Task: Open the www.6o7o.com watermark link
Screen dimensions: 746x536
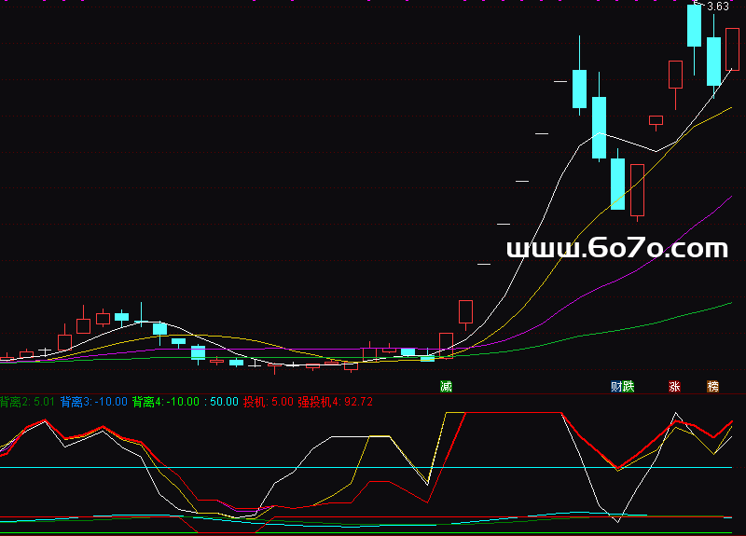Action: [x=616, y=249]
